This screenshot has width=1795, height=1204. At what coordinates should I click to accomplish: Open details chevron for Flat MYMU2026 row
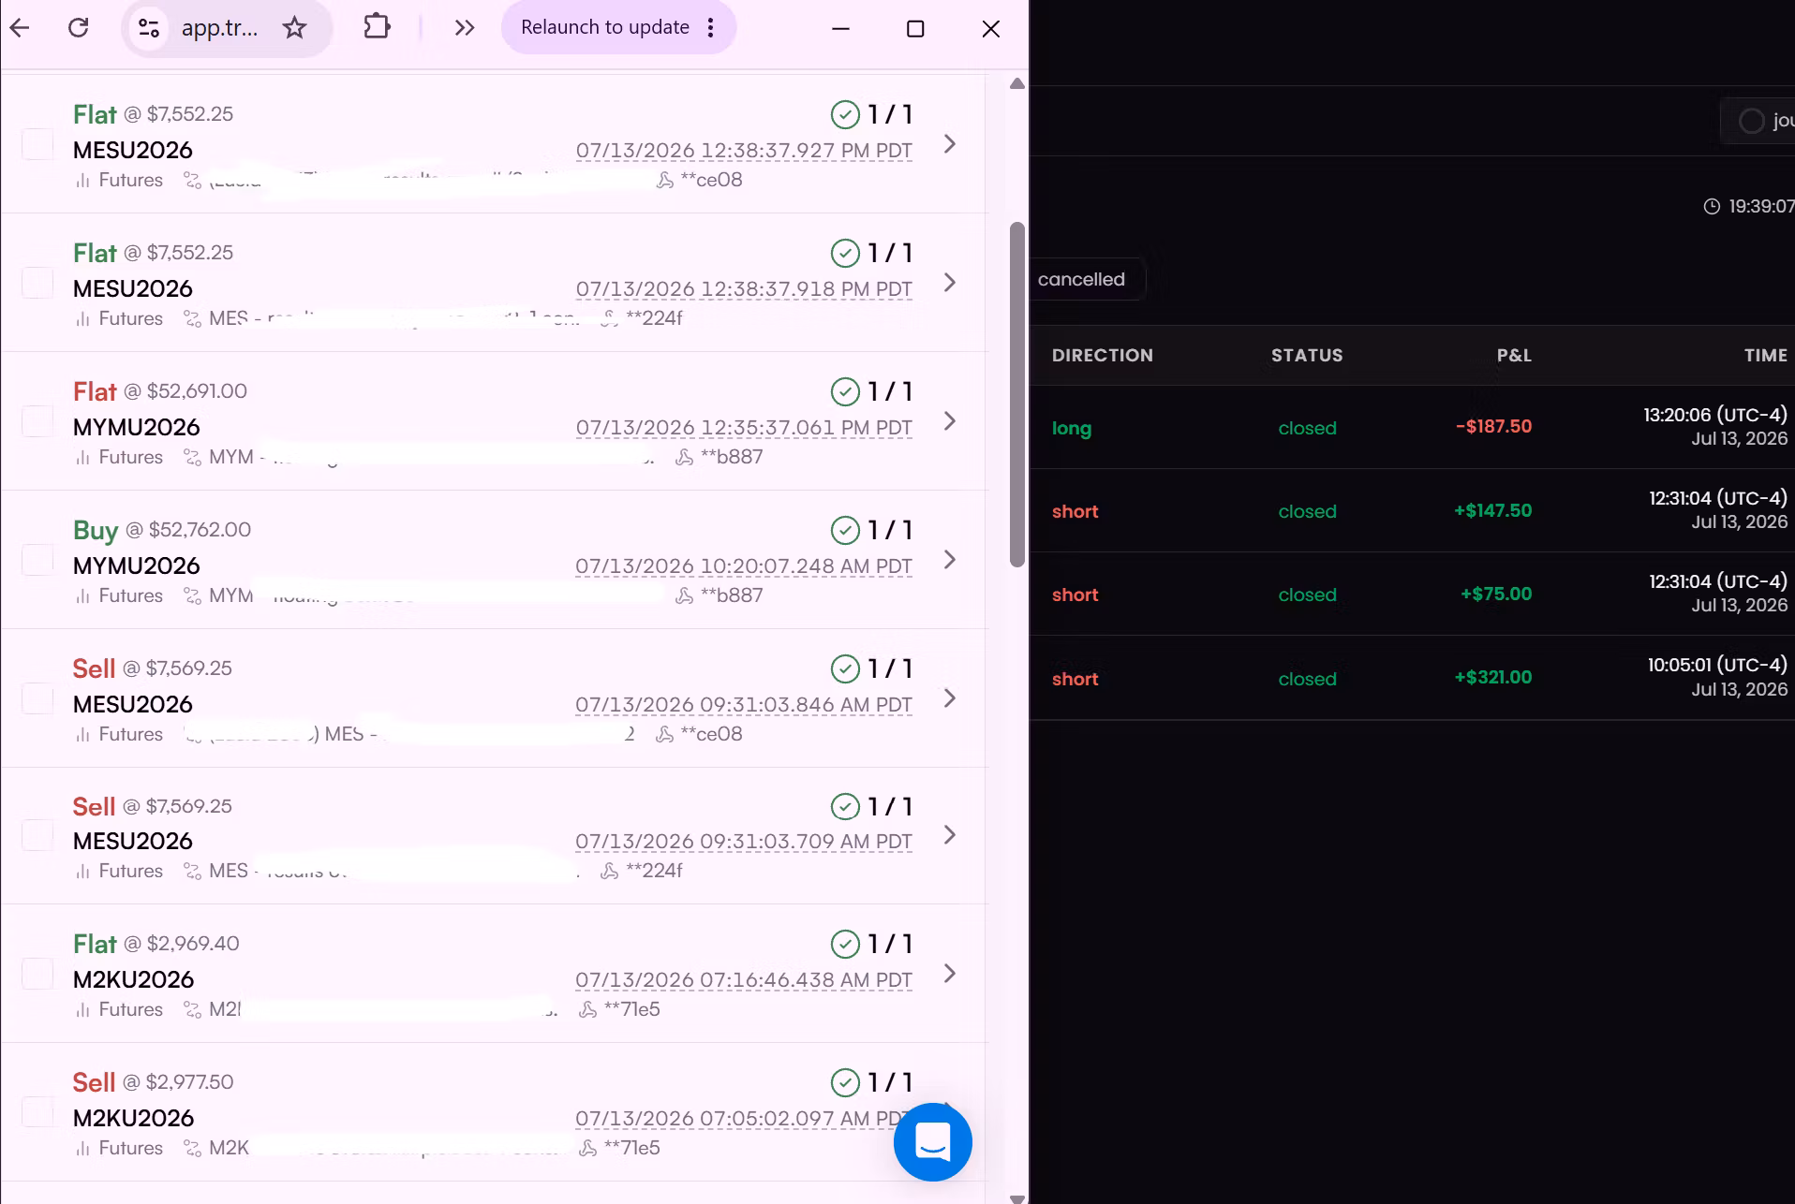pyautogui.click(x=950, y=421)
